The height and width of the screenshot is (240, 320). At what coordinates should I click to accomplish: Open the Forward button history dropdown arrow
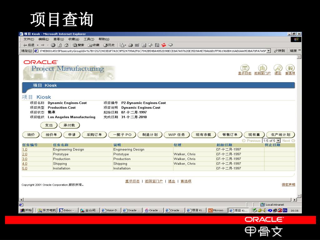coord(48,45)
